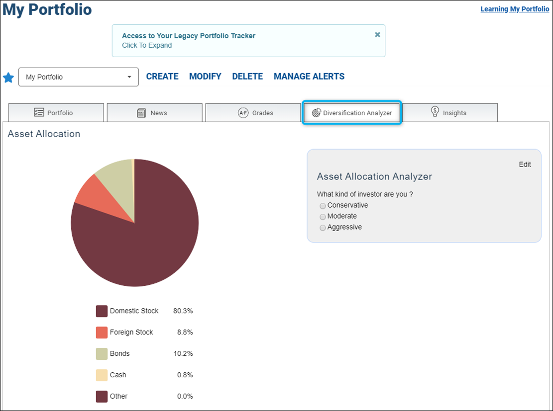553x411 pixels.
Task: Click the News tab newspaper icon
Action: click(141, 113)
